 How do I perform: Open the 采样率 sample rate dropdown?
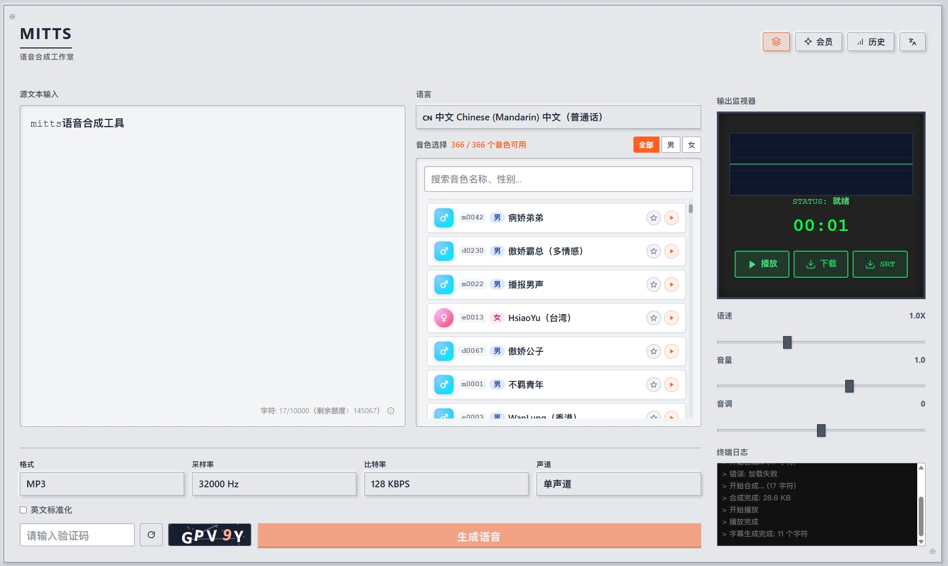[274, 484]
